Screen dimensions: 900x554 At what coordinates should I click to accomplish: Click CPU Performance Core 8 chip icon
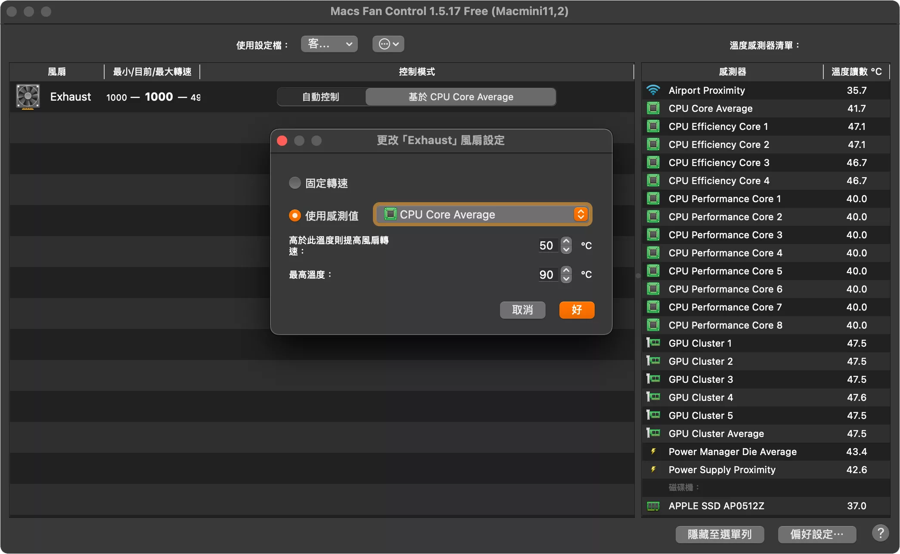tap(653, 325)
